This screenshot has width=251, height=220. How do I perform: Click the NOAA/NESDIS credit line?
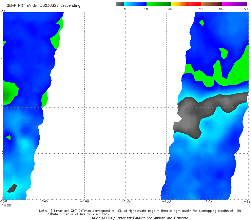140,218
